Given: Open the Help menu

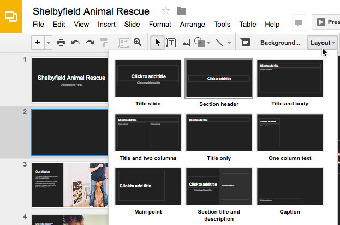Looking at the screenshot, I should [272, 24].
